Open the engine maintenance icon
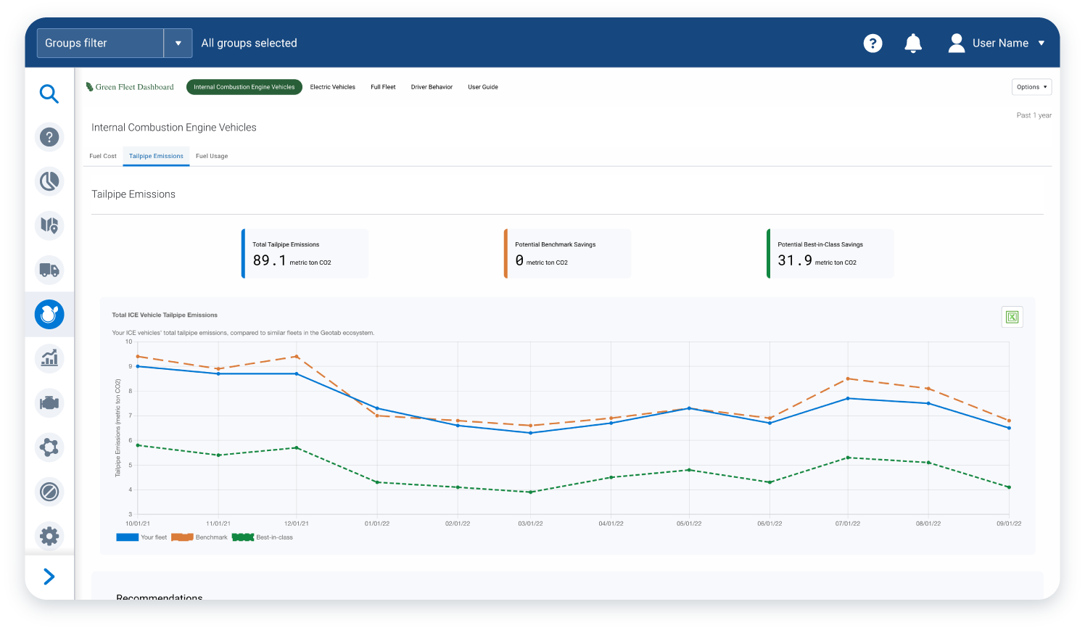The height and width of the screenshot is (628, 1085). (49, 403)
